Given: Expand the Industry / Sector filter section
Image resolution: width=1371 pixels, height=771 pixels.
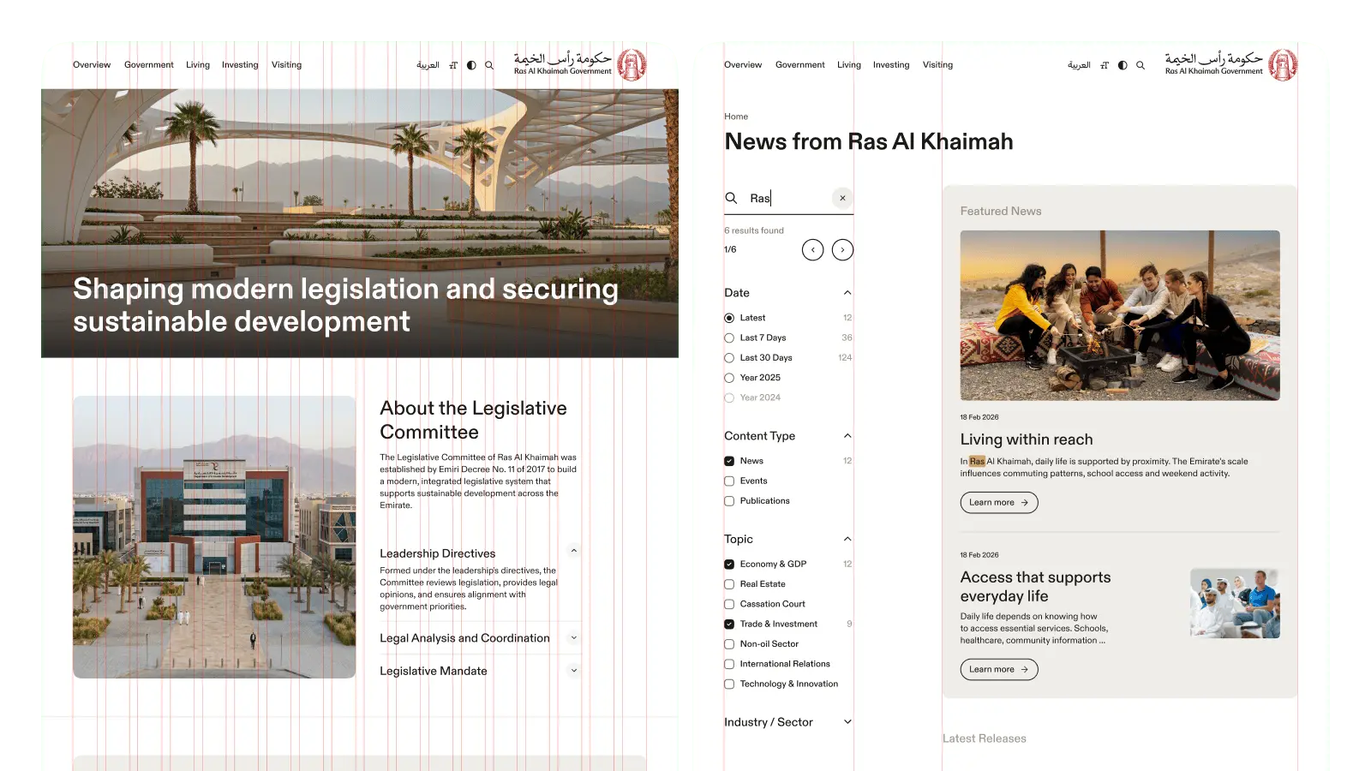Looking at the screenshot, I should pos(847,722).
